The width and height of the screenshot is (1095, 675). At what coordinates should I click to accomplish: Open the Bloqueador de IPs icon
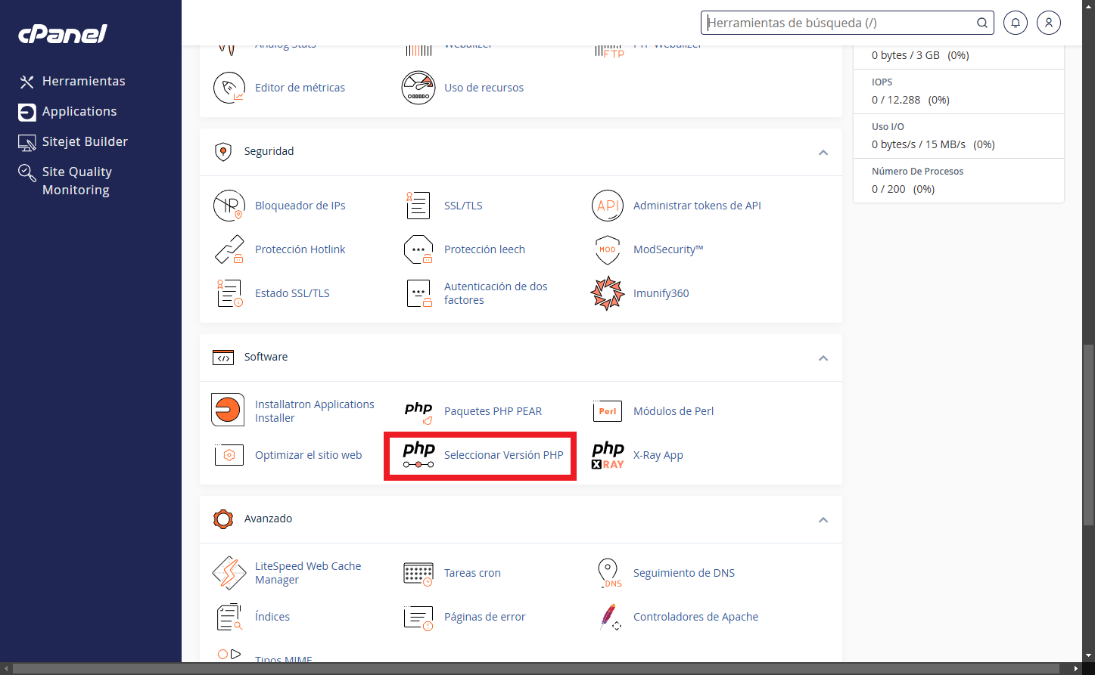pos(229,206)
